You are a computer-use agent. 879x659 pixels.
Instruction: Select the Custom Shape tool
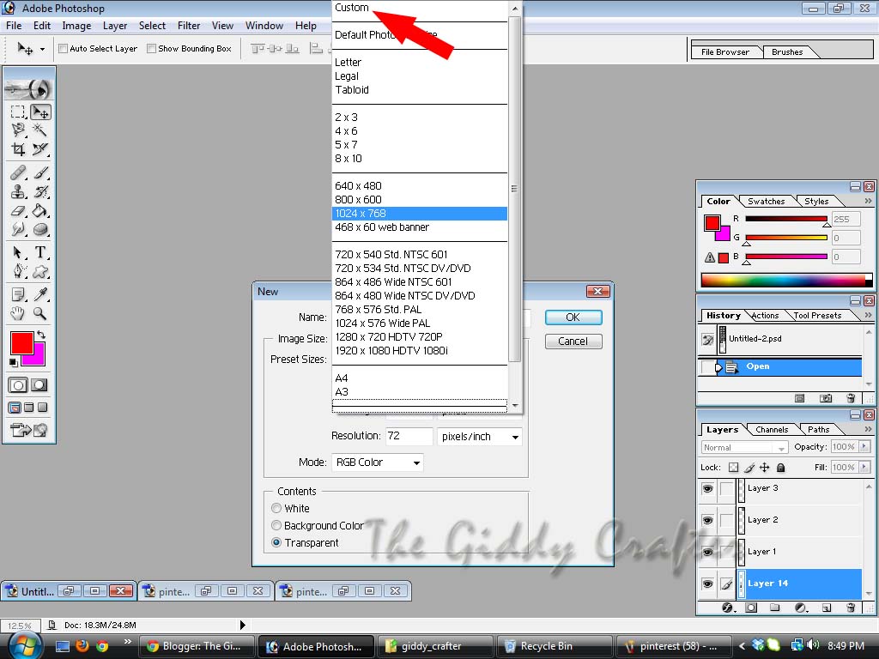[40, 272]
